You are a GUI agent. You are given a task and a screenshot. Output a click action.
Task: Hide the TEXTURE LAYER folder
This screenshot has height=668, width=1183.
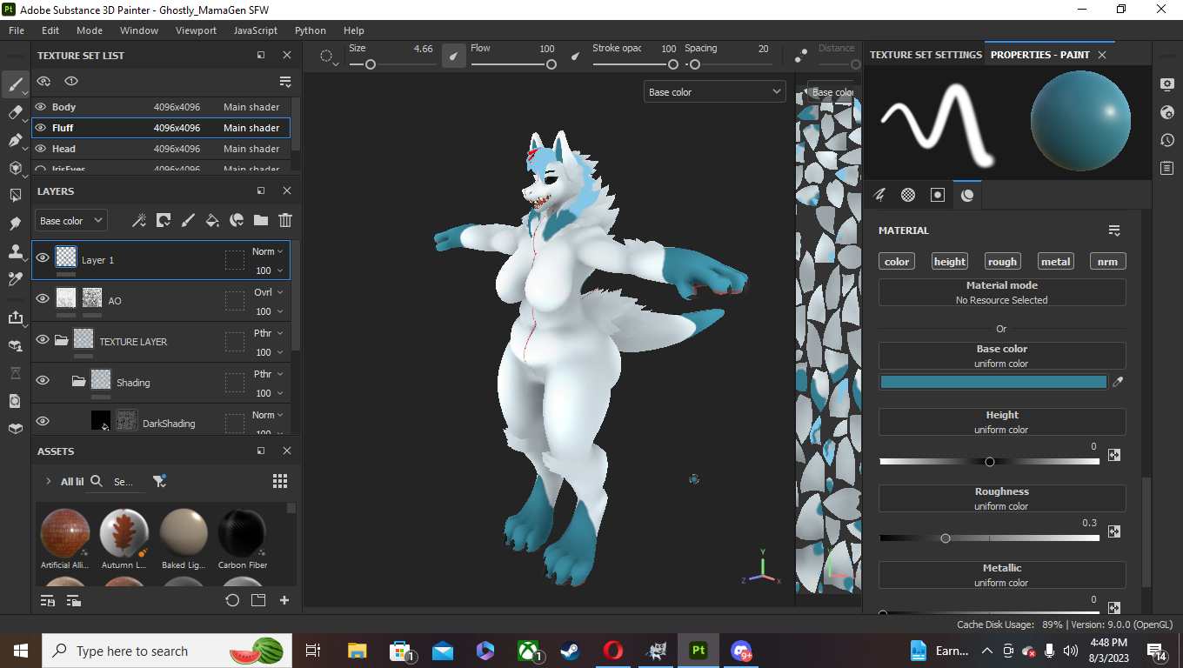tap(43, 339)
